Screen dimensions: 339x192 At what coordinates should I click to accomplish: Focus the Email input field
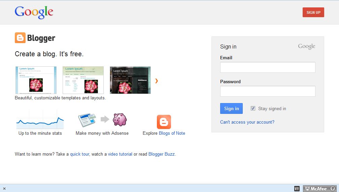point(268,67)
